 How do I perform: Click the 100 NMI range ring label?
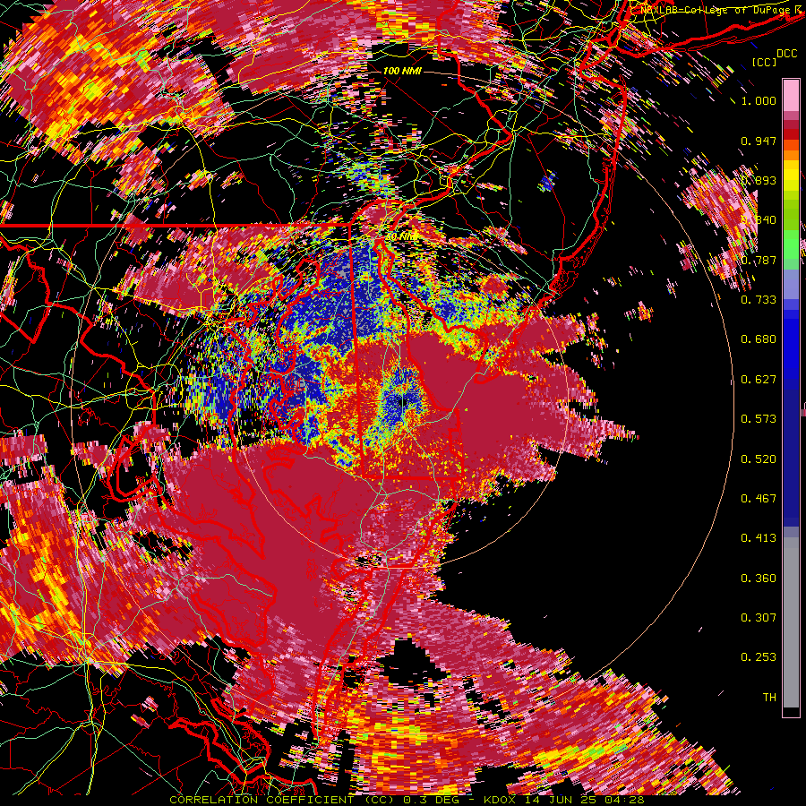point(402,71)
